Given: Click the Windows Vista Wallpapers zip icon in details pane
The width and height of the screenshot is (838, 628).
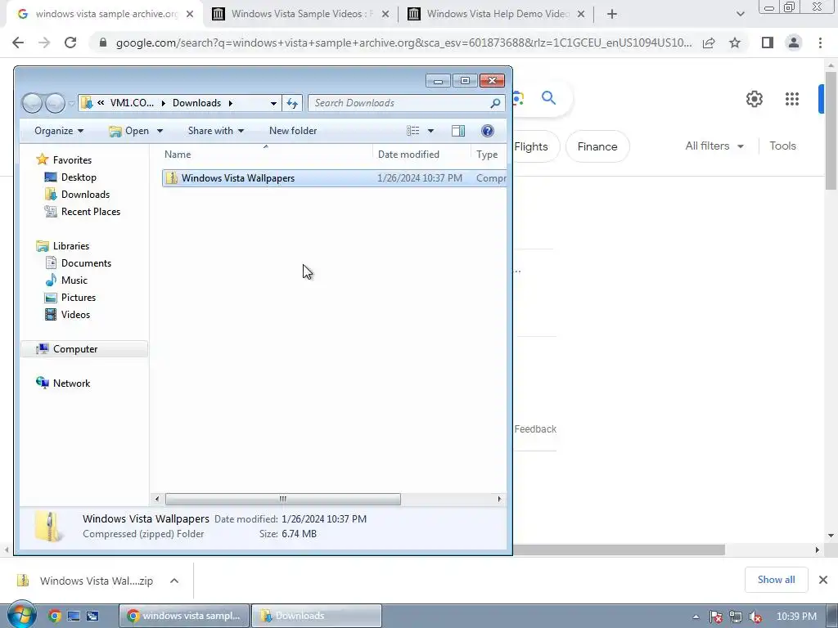Looking at the screenshot, I should click(x=48, y=526).
